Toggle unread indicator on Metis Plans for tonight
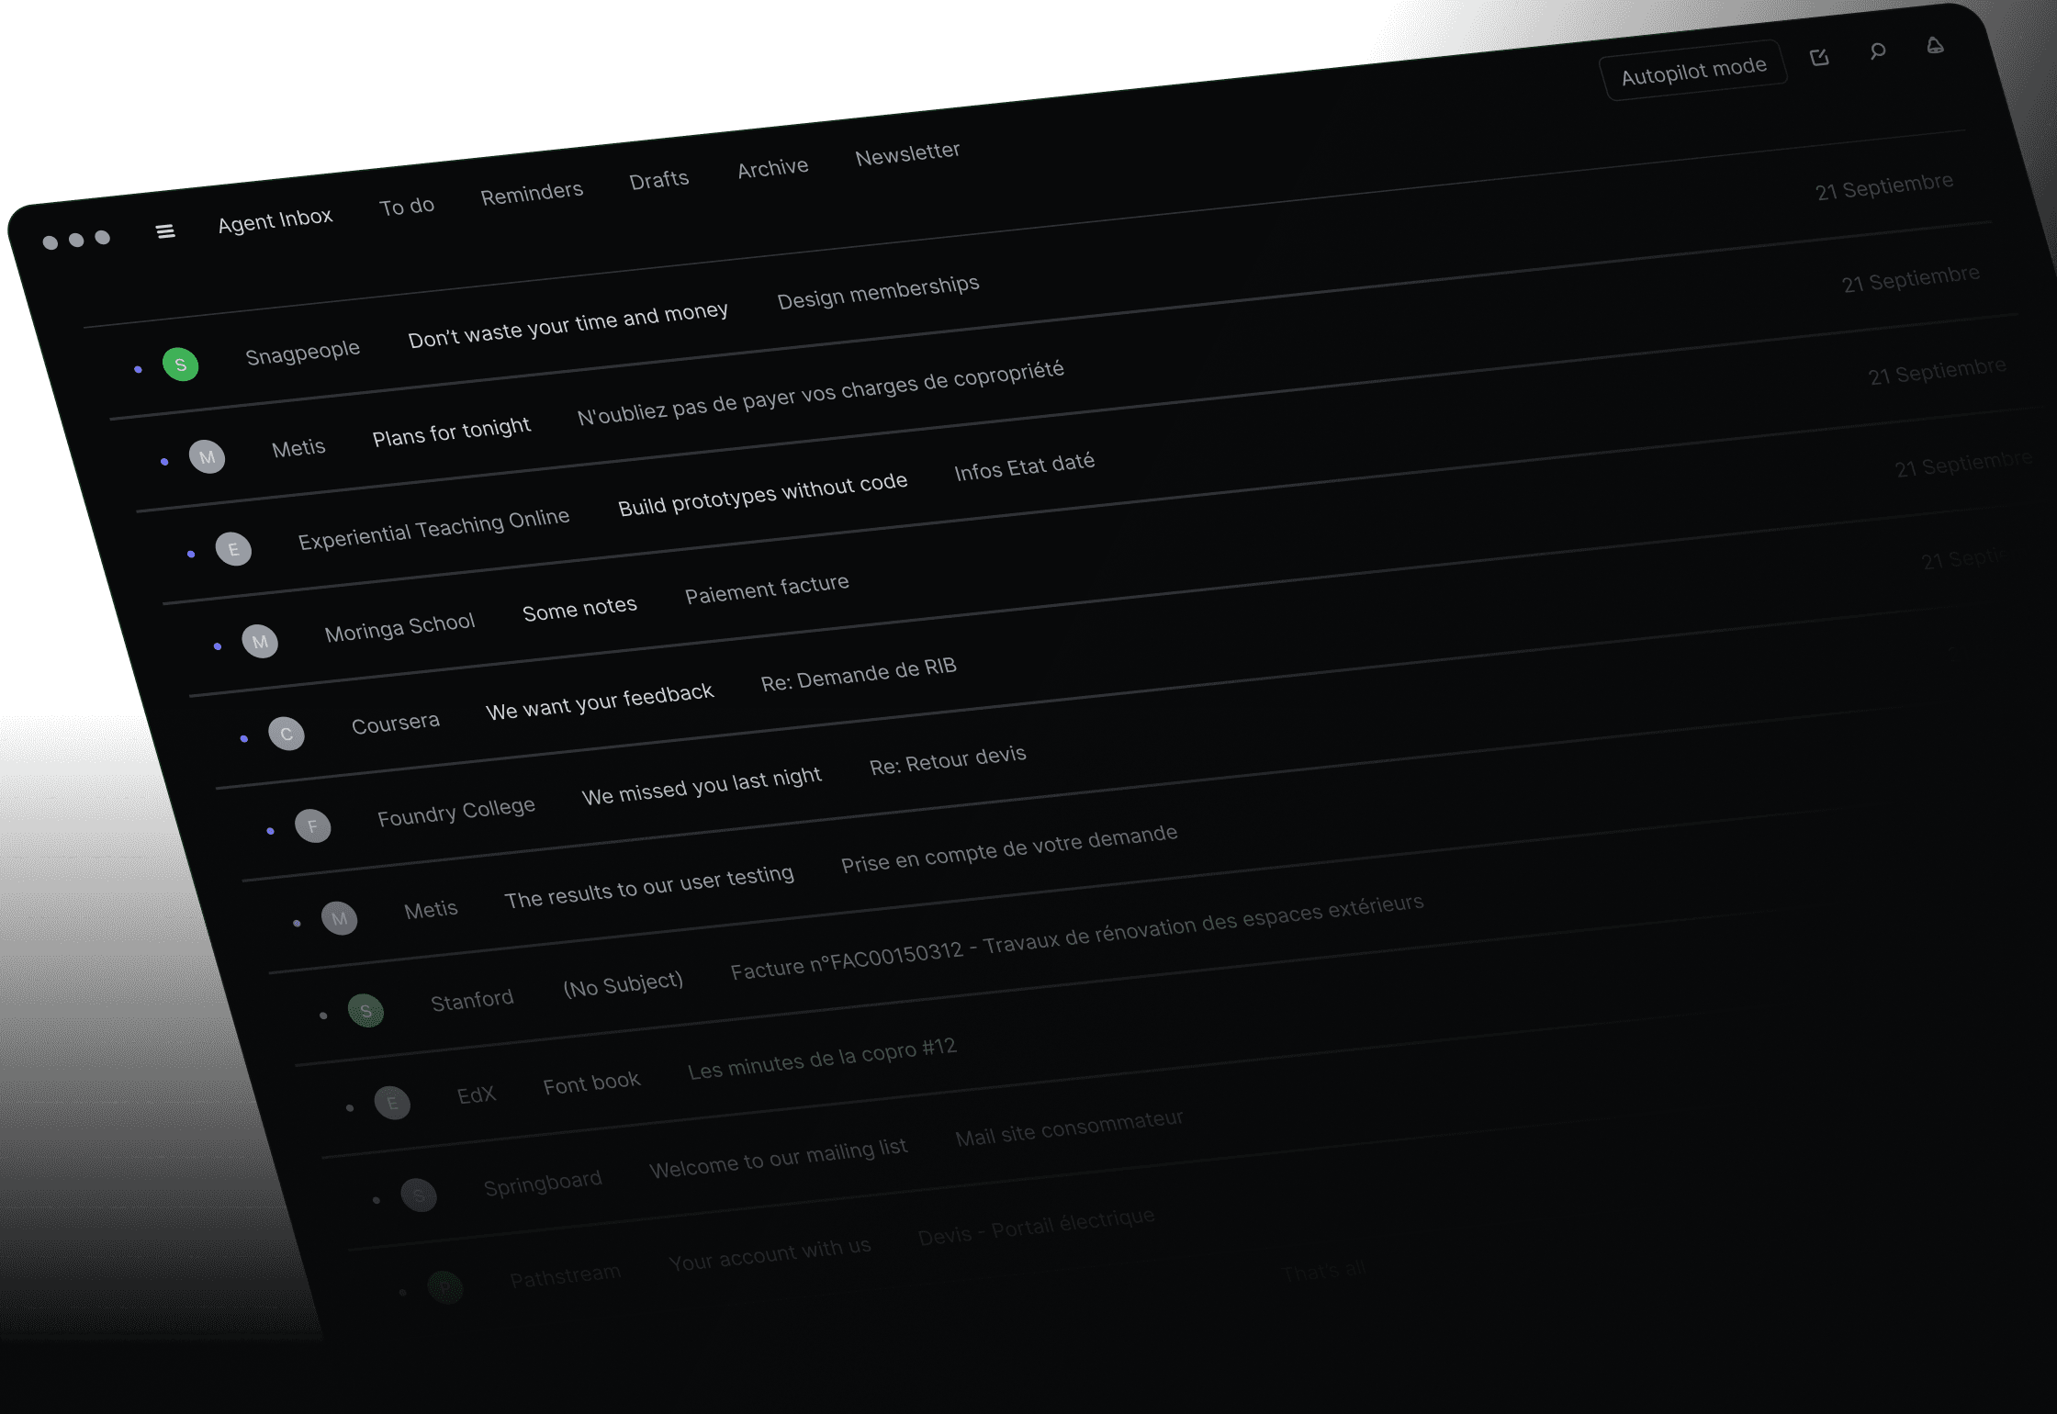The image size is (2057, 1414). (x=165, y=462)
